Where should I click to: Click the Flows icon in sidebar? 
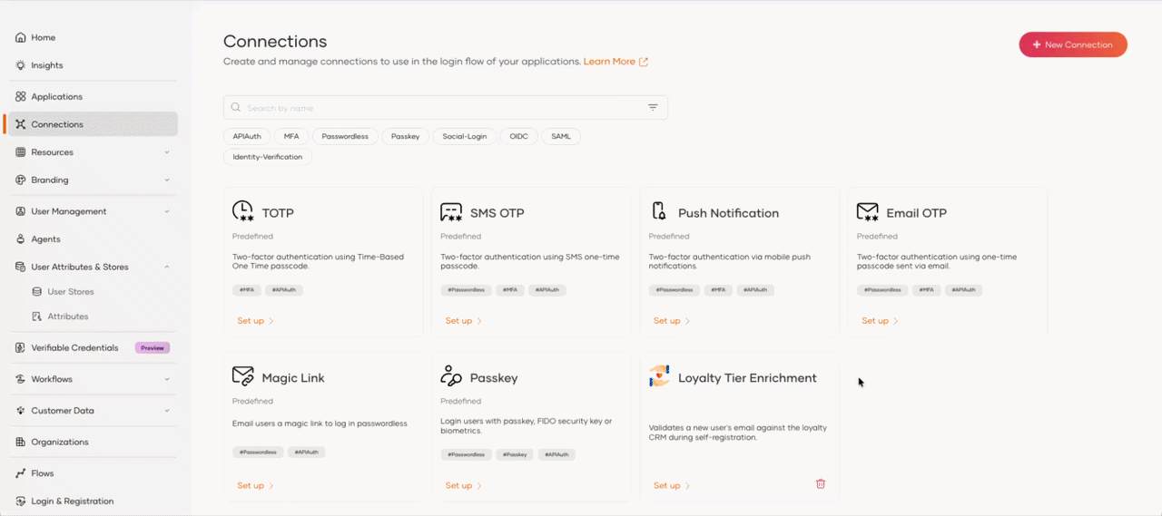coord(21,473)
